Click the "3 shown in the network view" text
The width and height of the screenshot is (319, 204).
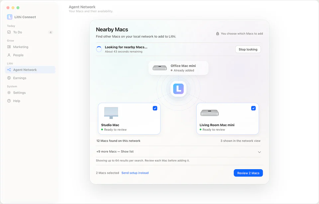(x=241, y=141)
